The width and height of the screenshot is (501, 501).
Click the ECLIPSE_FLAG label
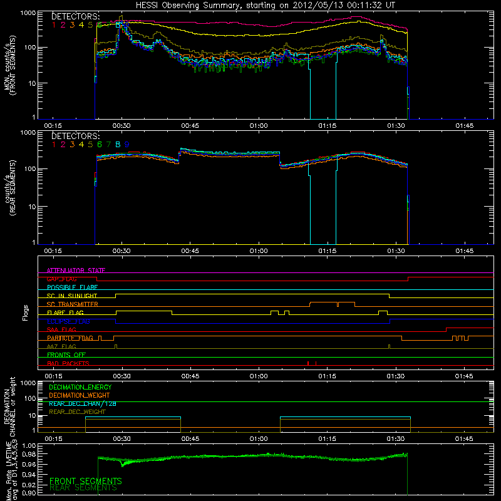(x=68, y=321)
